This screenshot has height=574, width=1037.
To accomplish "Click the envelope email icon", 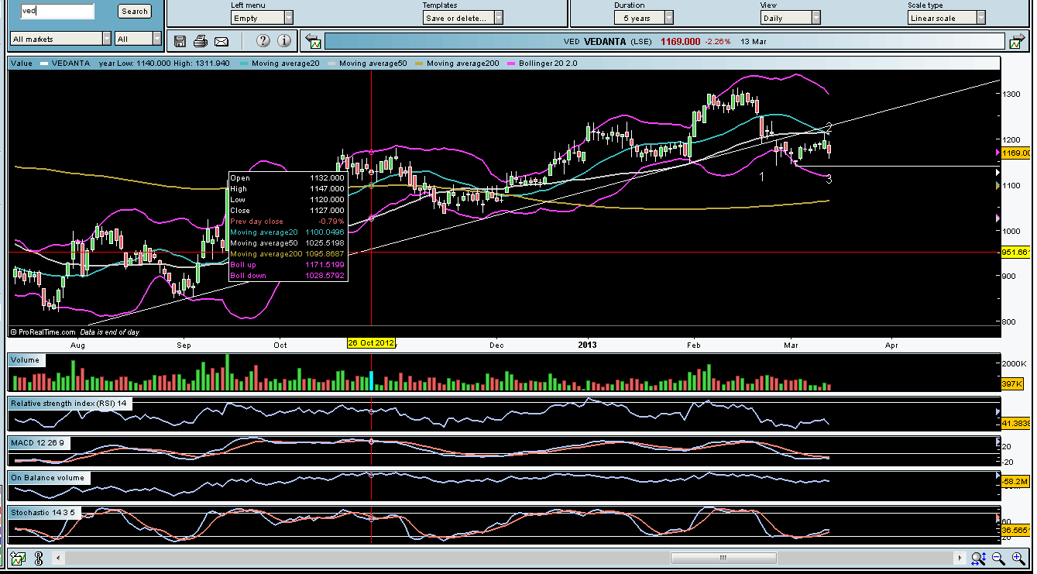I will tap(221, 41).
